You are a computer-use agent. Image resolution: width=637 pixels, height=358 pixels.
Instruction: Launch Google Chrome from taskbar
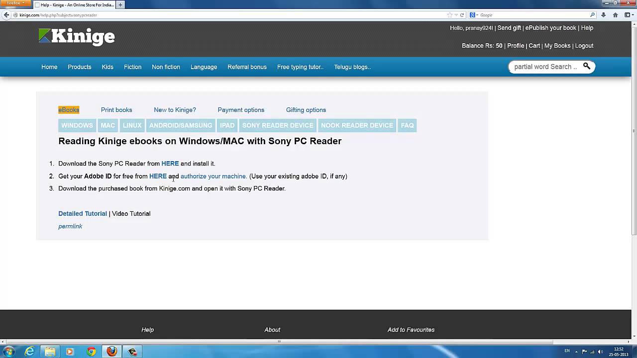tap(91, 352)
